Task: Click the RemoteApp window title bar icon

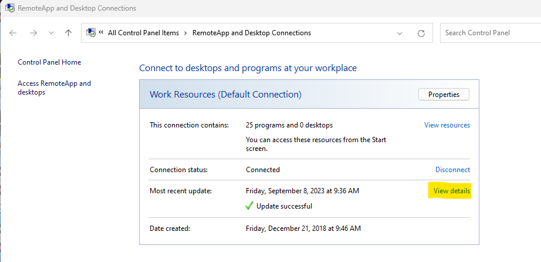Action: point(9,8)
